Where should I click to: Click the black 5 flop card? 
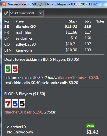[x=22, y=103]
